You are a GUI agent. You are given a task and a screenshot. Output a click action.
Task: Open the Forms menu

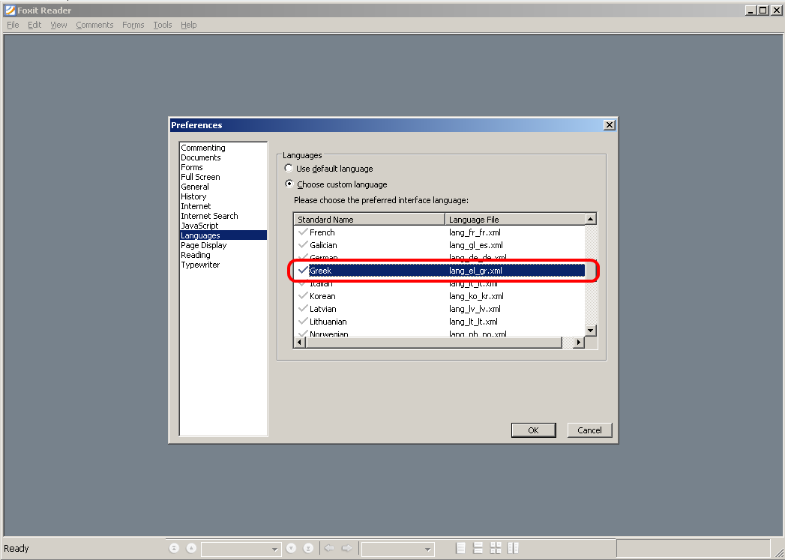[x=133, y=25]
